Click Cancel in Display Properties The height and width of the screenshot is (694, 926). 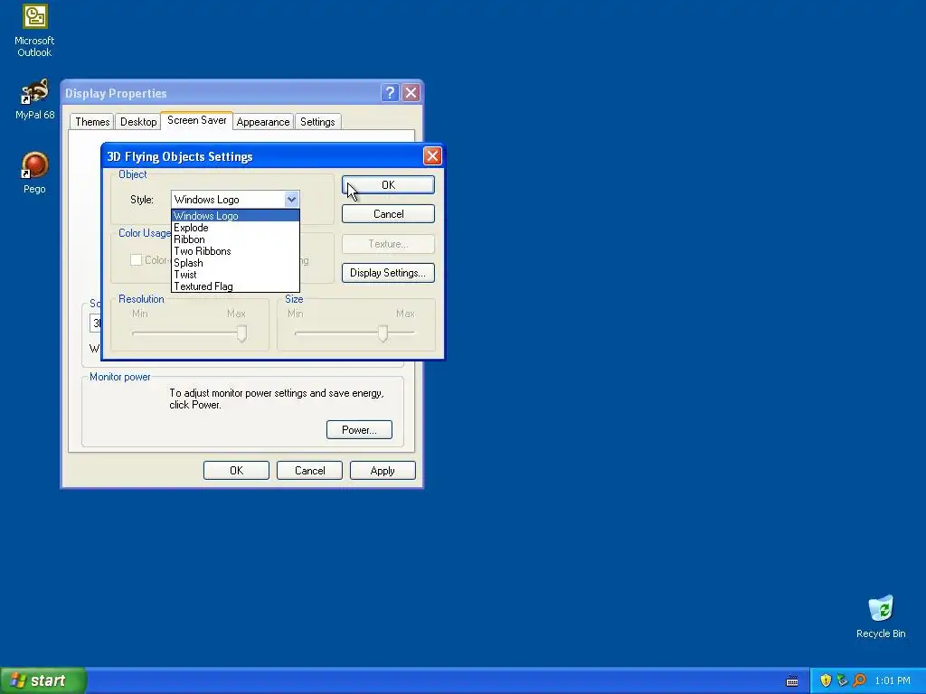click(309, 470)
